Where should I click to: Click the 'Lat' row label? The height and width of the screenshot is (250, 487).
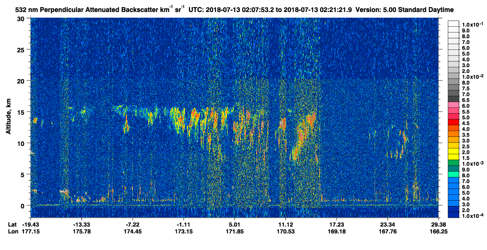13,225
